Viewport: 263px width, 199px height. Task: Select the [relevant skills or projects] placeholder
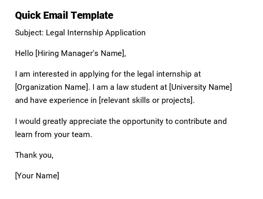click(146, 100)
